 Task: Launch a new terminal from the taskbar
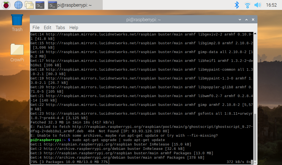tap(40, 5)
